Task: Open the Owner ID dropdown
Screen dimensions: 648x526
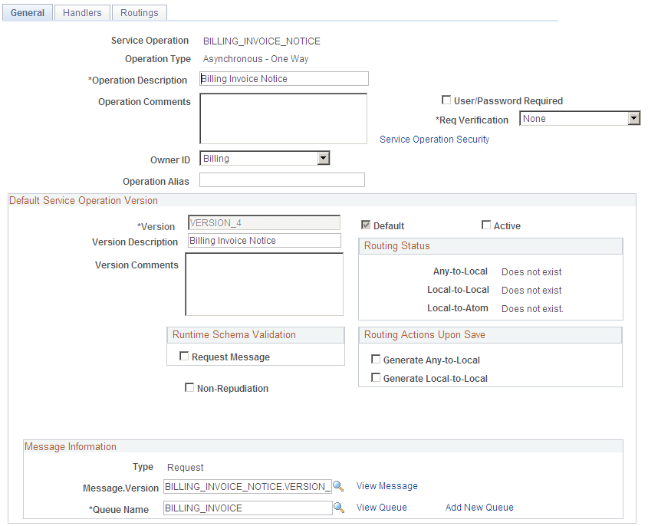Action: pos(324,158)
